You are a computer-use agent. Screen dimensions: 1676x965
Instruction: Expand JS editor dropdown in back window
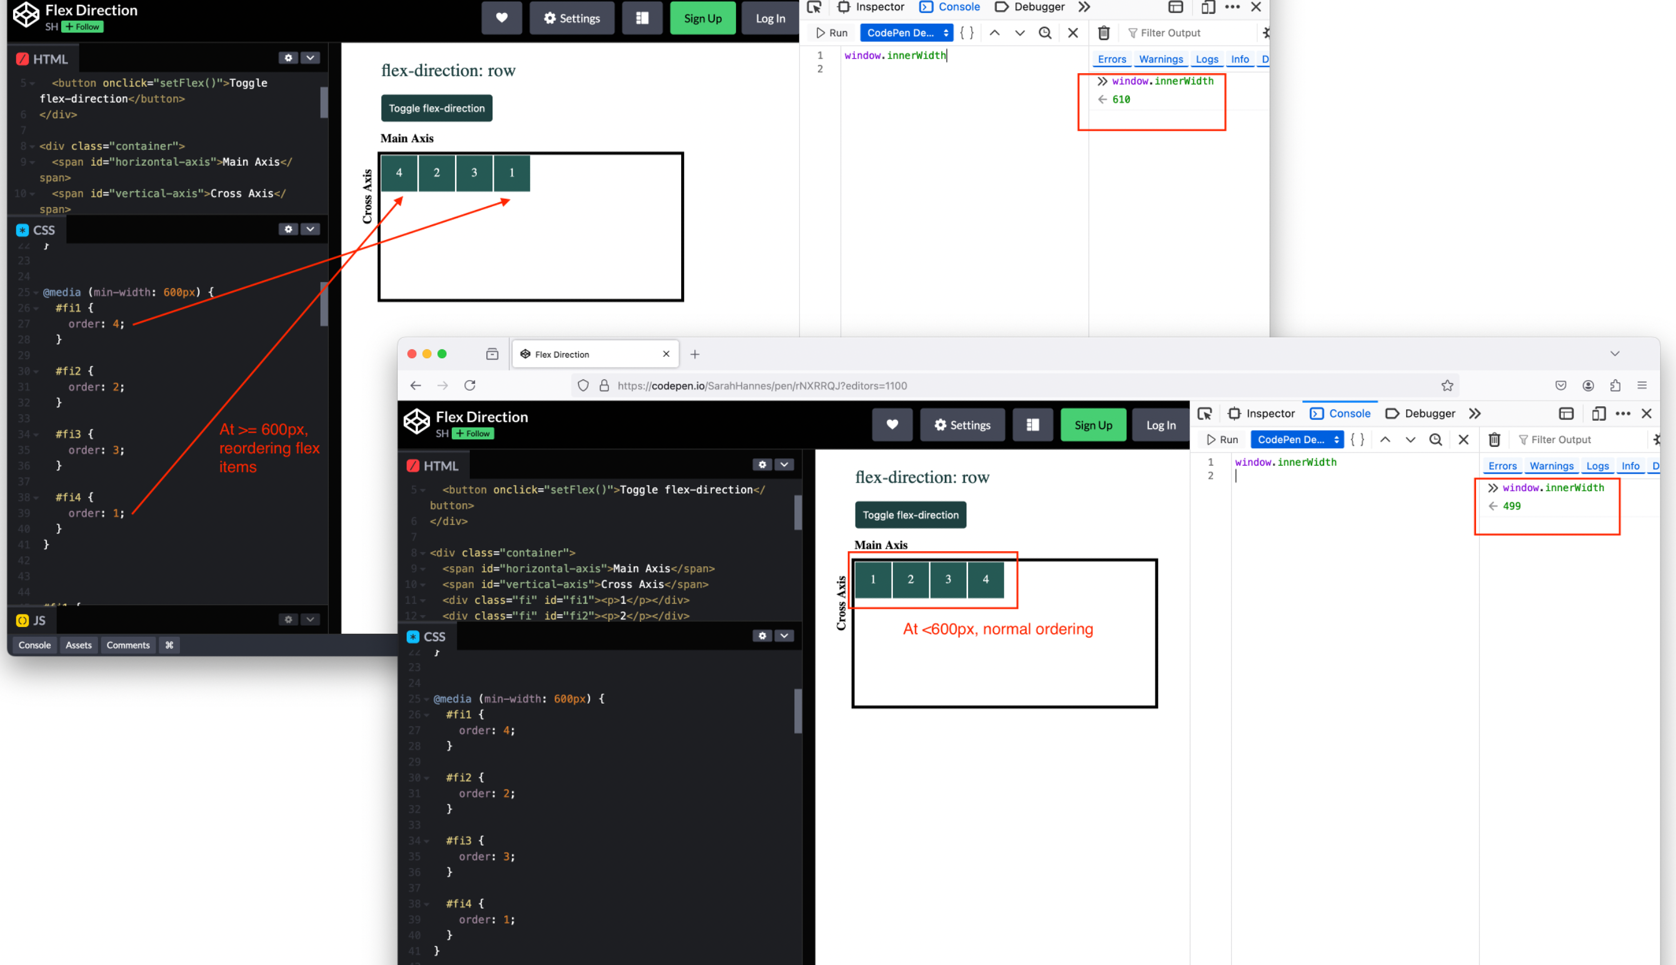(x=310, y=619)
